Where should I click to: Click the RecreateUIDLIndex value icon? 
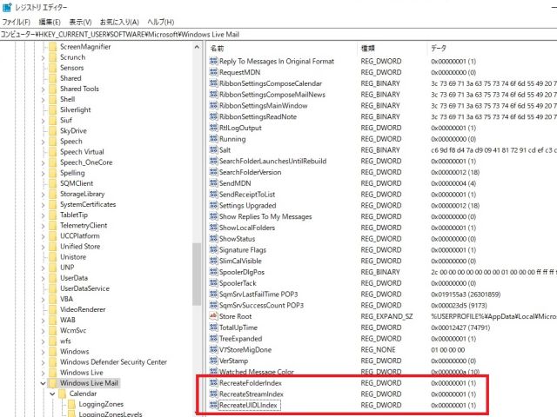coord(213,405)
